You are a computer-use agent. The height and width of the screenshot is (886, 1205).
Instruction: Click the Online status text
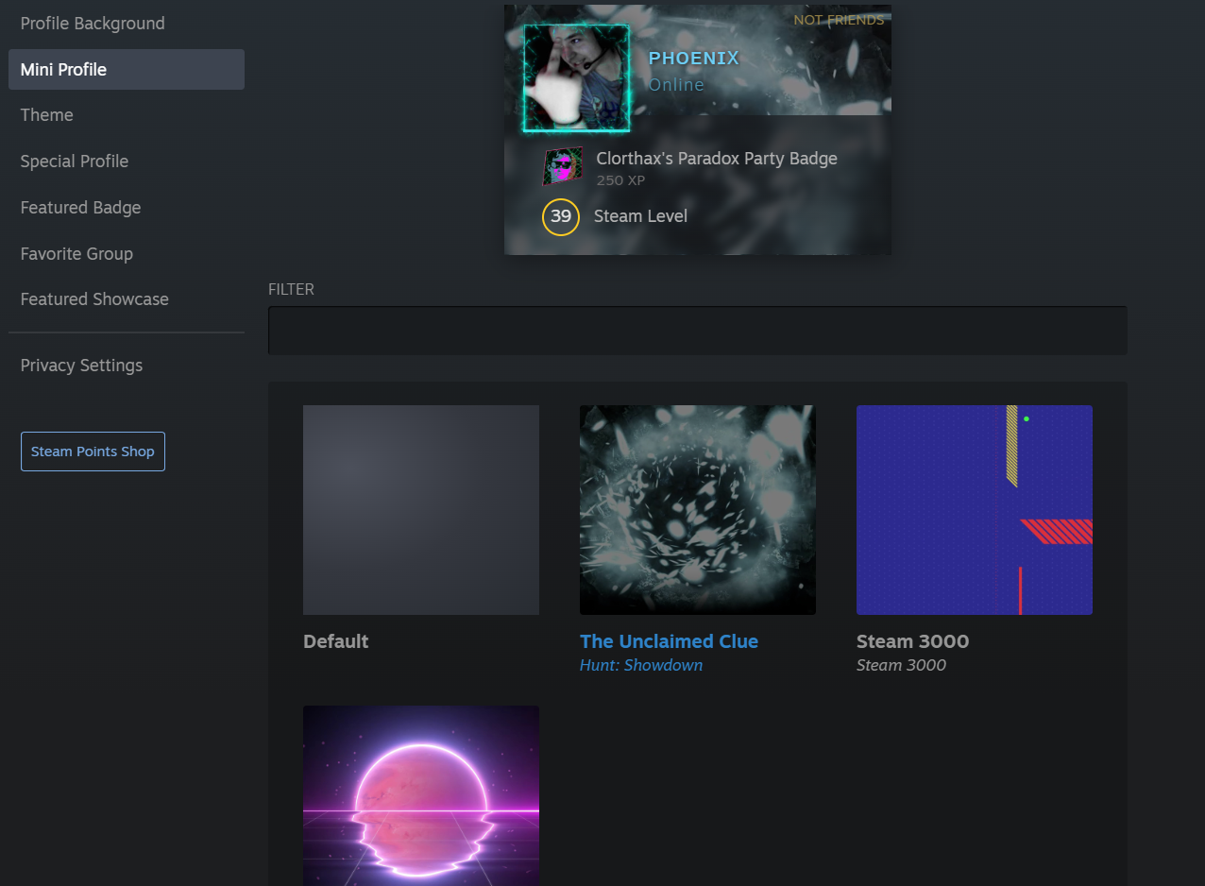tap(676, 85)
